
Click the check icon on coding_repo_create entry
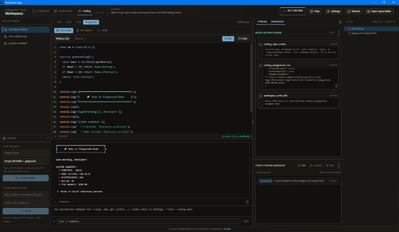click(261, 44)
